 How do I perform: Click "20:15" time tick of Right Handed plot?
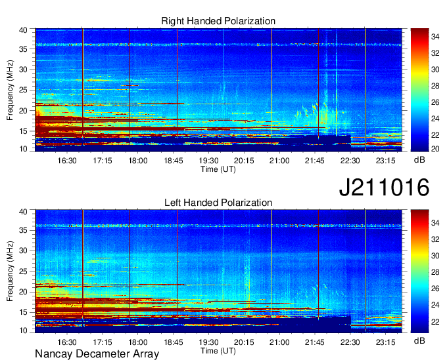pyautogui.click(x=244, y=161)
